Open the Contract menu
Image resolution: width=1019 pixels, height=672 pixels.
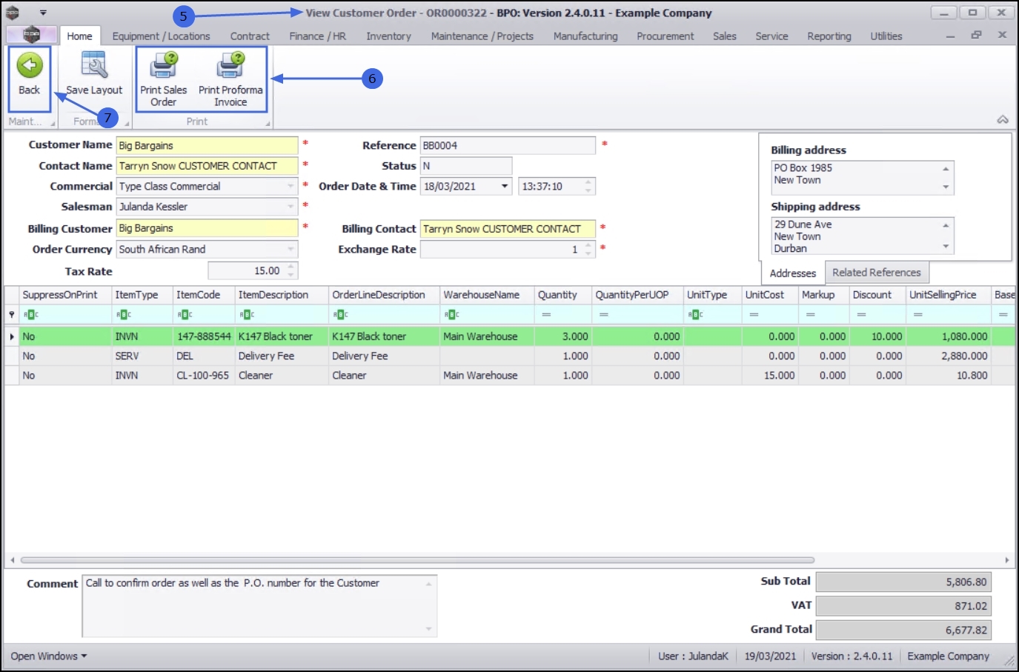click(250, 36)
